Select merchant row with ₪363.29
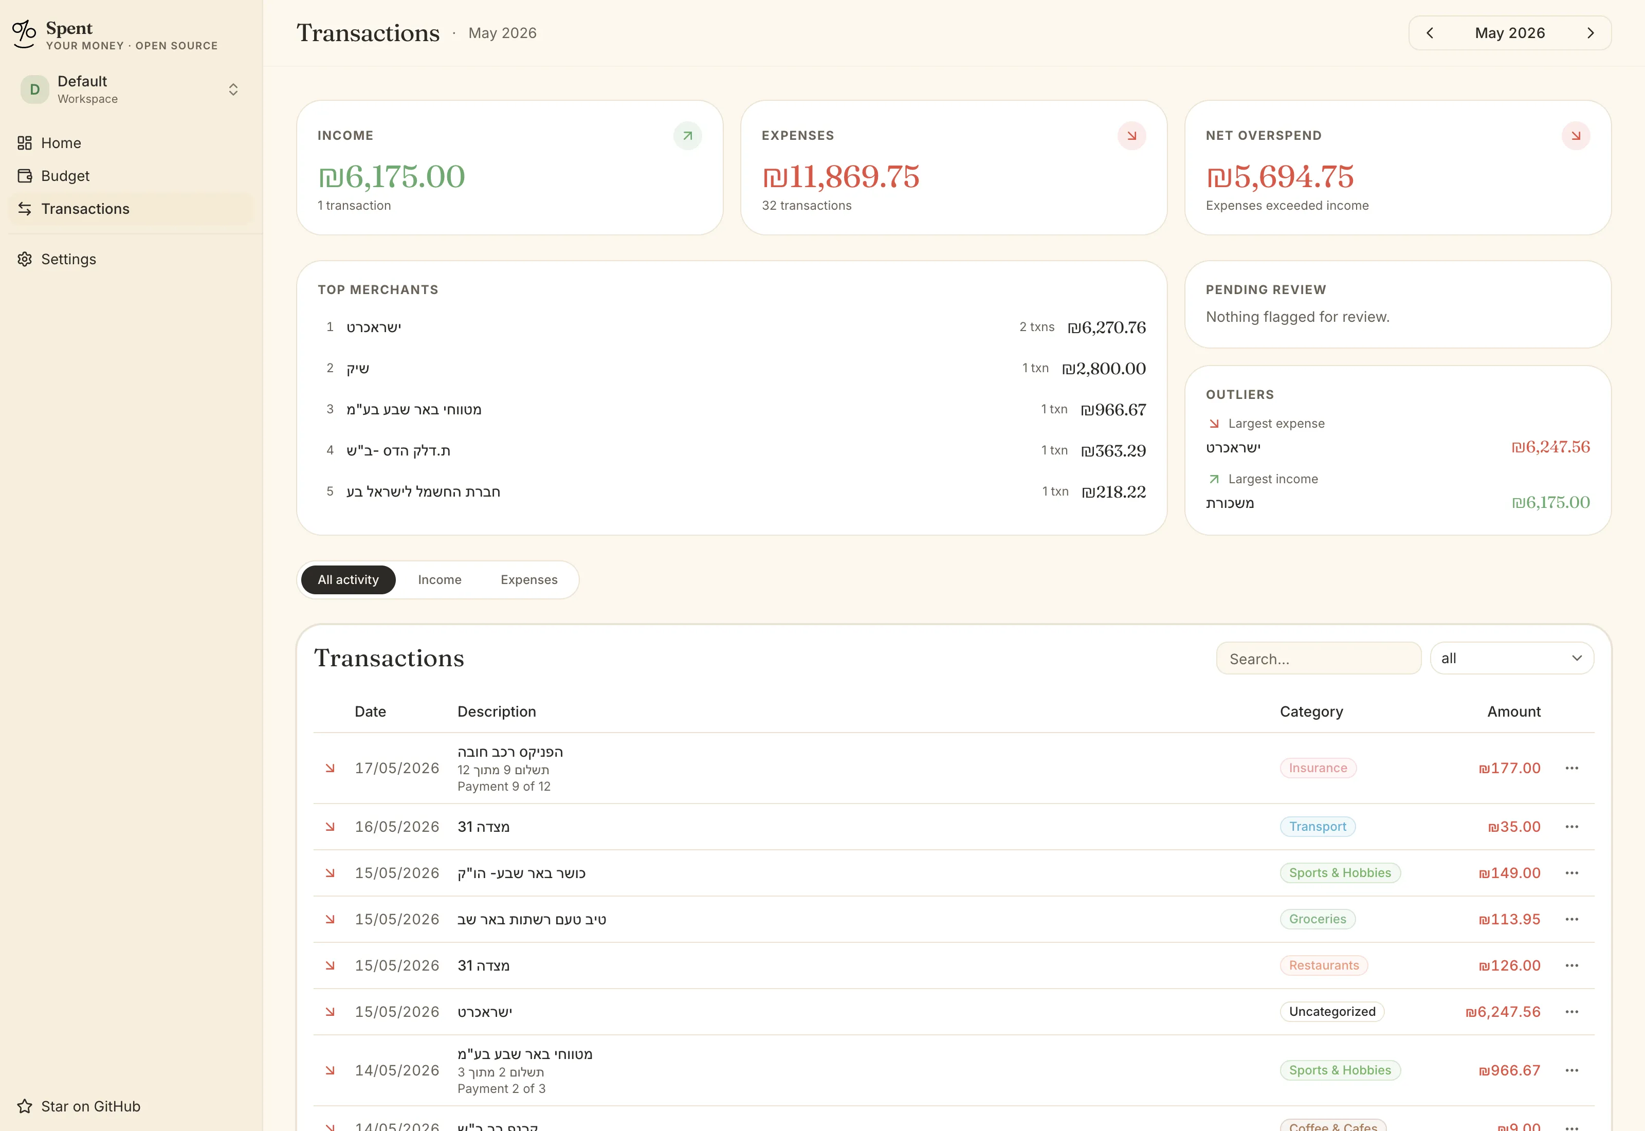 pos(731,451)
